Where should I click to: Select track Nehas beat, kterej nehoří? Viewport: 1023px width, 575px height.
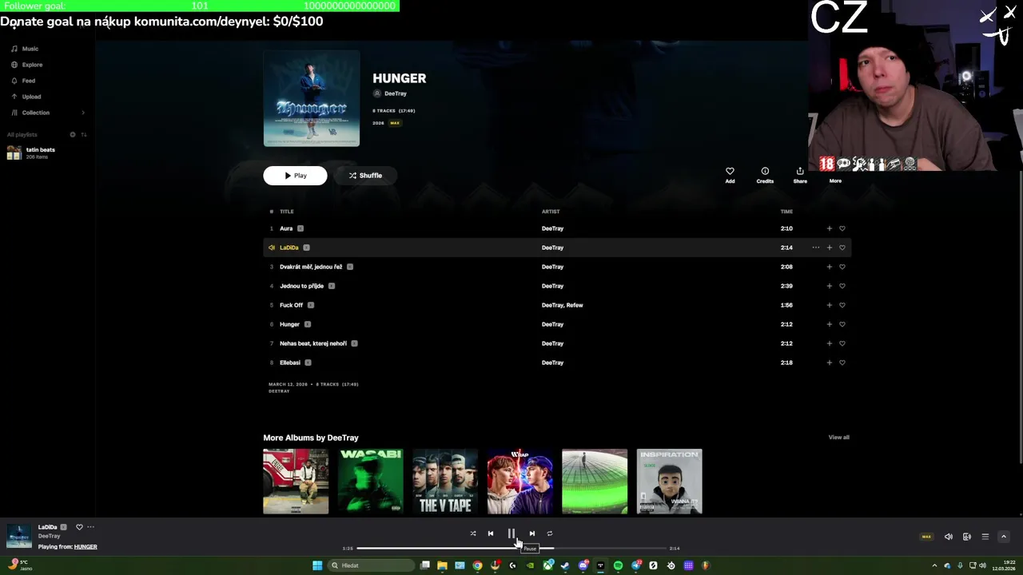pos(313,343)
